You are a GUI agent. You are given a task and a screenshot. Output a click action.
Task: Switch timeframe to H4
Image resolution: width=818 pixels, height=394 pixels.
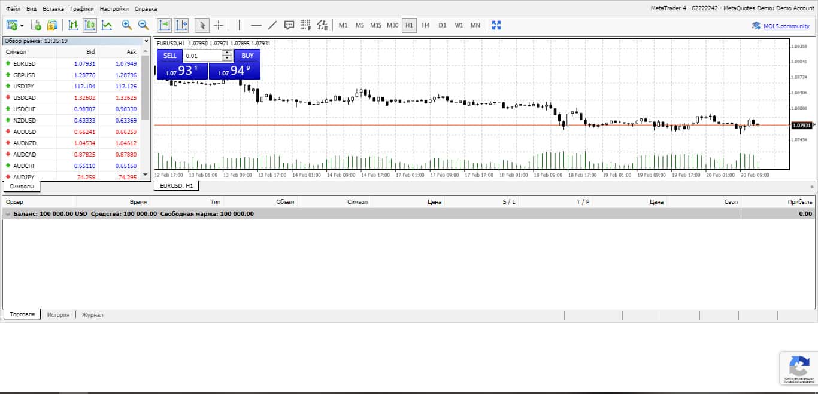pos(426,25)
